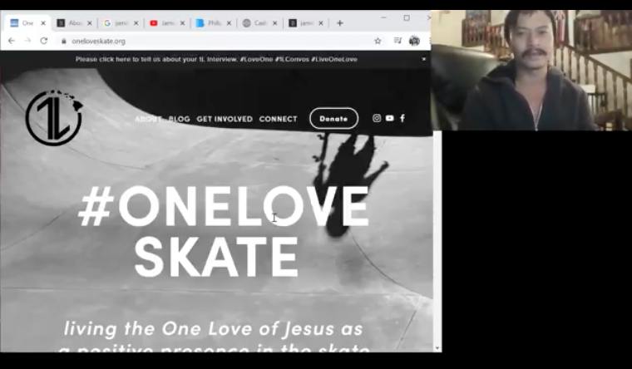The height and width of the screenshot is (369, 632).
Task: Maximize the Chrome window
Action: point(407,17)
